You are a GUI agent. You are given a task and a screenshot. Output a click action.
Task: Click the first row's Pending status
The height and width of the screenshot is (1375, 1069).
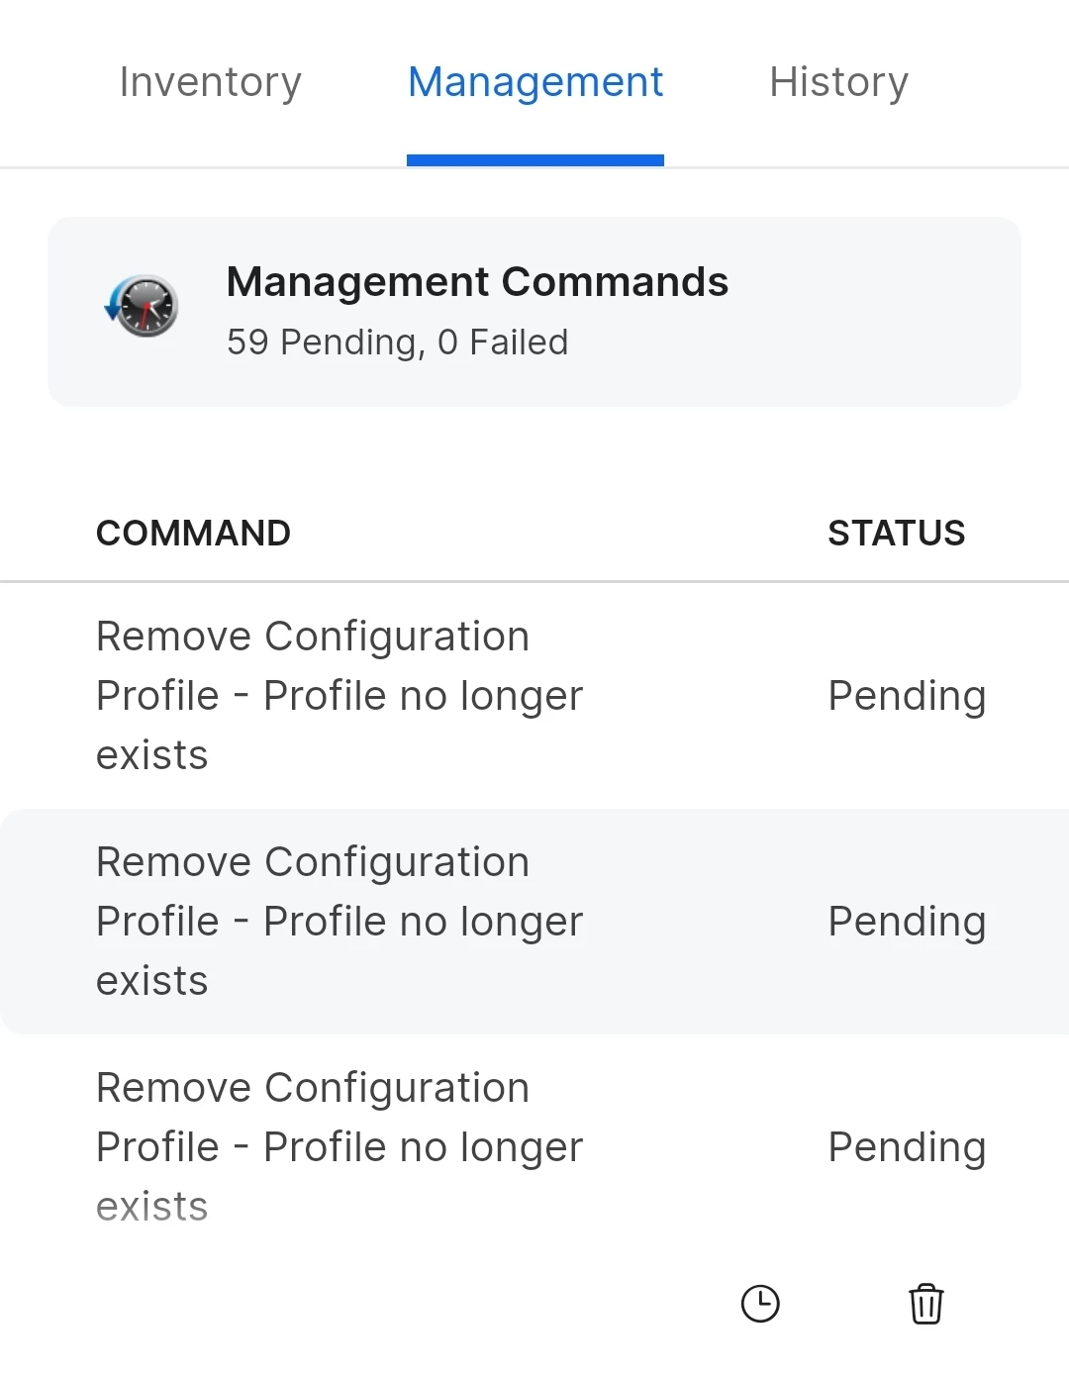(x=907, y=696)
